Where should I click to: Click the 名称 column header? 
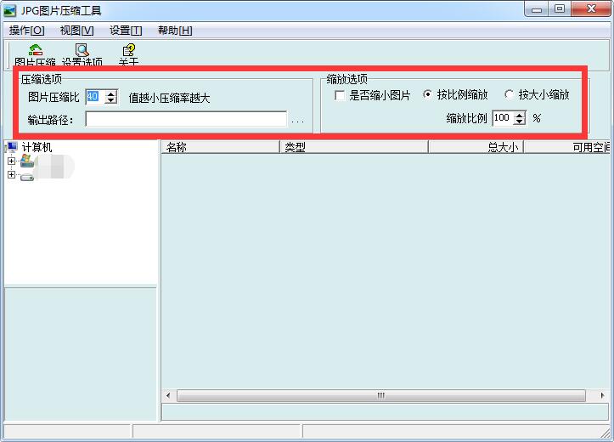pyautogui.click(x=220, y=147)
